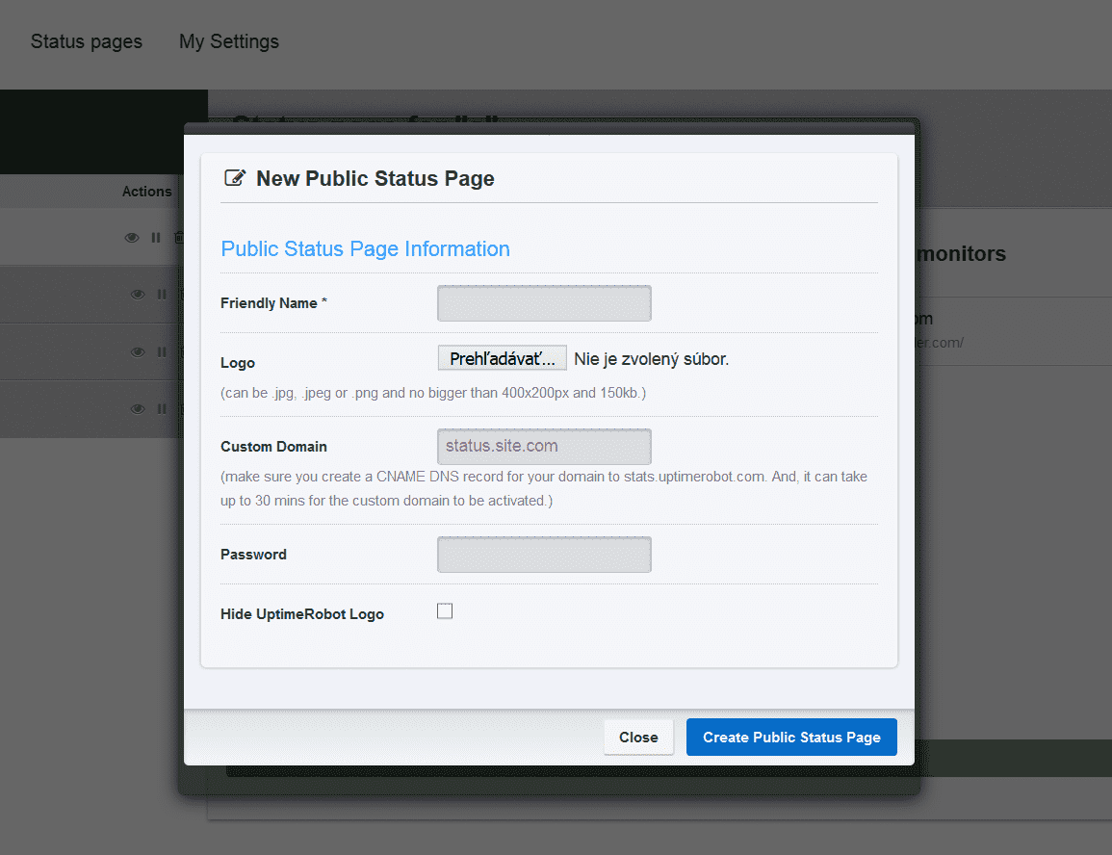Click the Prehľadávať file browse button
Image resolution: width=1112 pixels, height=855 pixels.
point(502,357)
